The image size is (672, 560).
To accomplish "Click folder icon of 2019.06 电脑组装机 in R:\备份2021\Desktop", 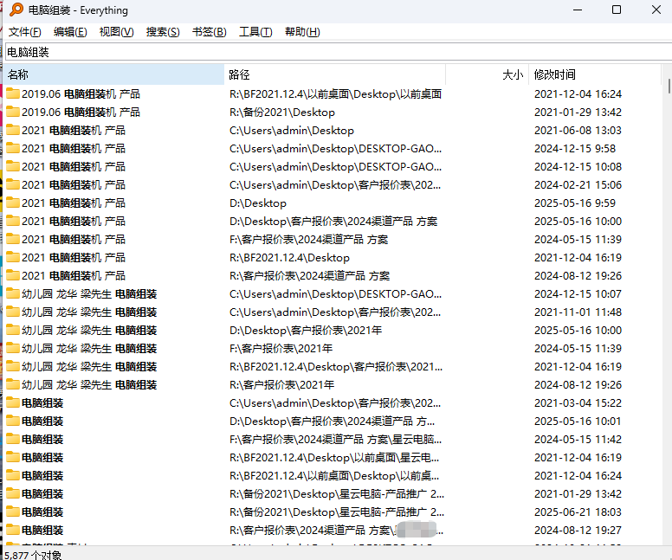I will (13, 112).
